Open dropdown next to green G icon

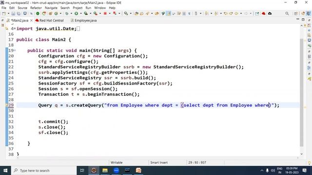tap(60, 14)
